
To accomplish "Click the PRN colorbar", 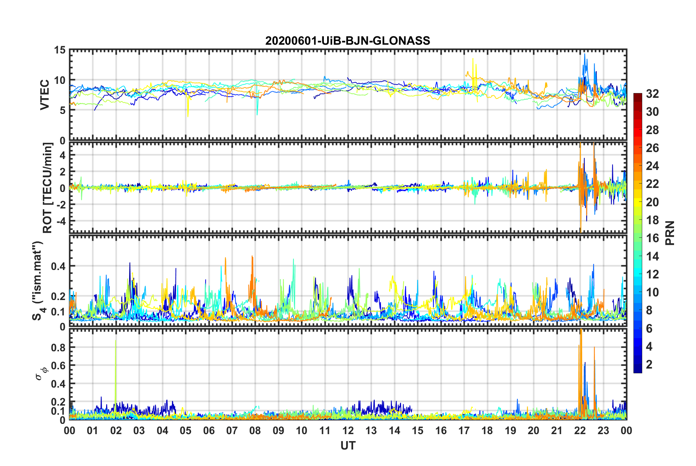I will click(637, 233).
